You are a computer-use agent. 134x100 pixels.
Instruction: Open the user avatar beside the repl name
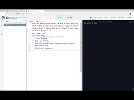point(7,18)
